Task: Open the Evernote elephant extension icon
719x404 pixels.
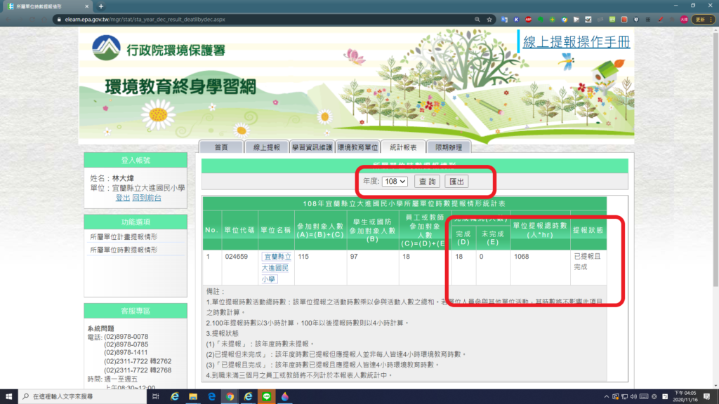Action: pos(541,20)
